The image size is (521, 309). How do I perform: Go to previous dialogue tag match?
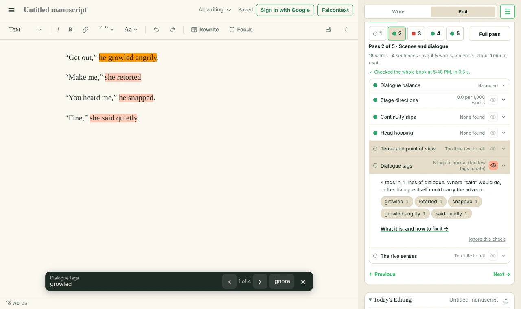click(x=230, y=281)
